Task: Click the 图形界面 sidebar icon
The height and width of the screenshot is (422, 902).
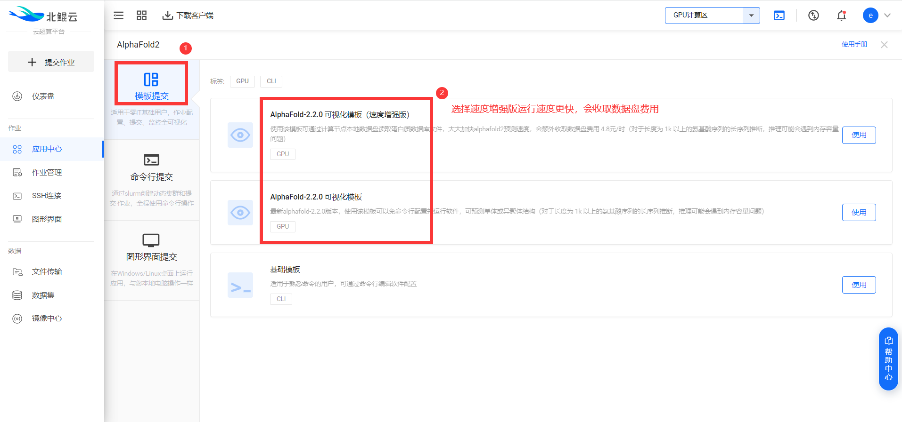Action: pyautogui.click(x=17, y=219)
